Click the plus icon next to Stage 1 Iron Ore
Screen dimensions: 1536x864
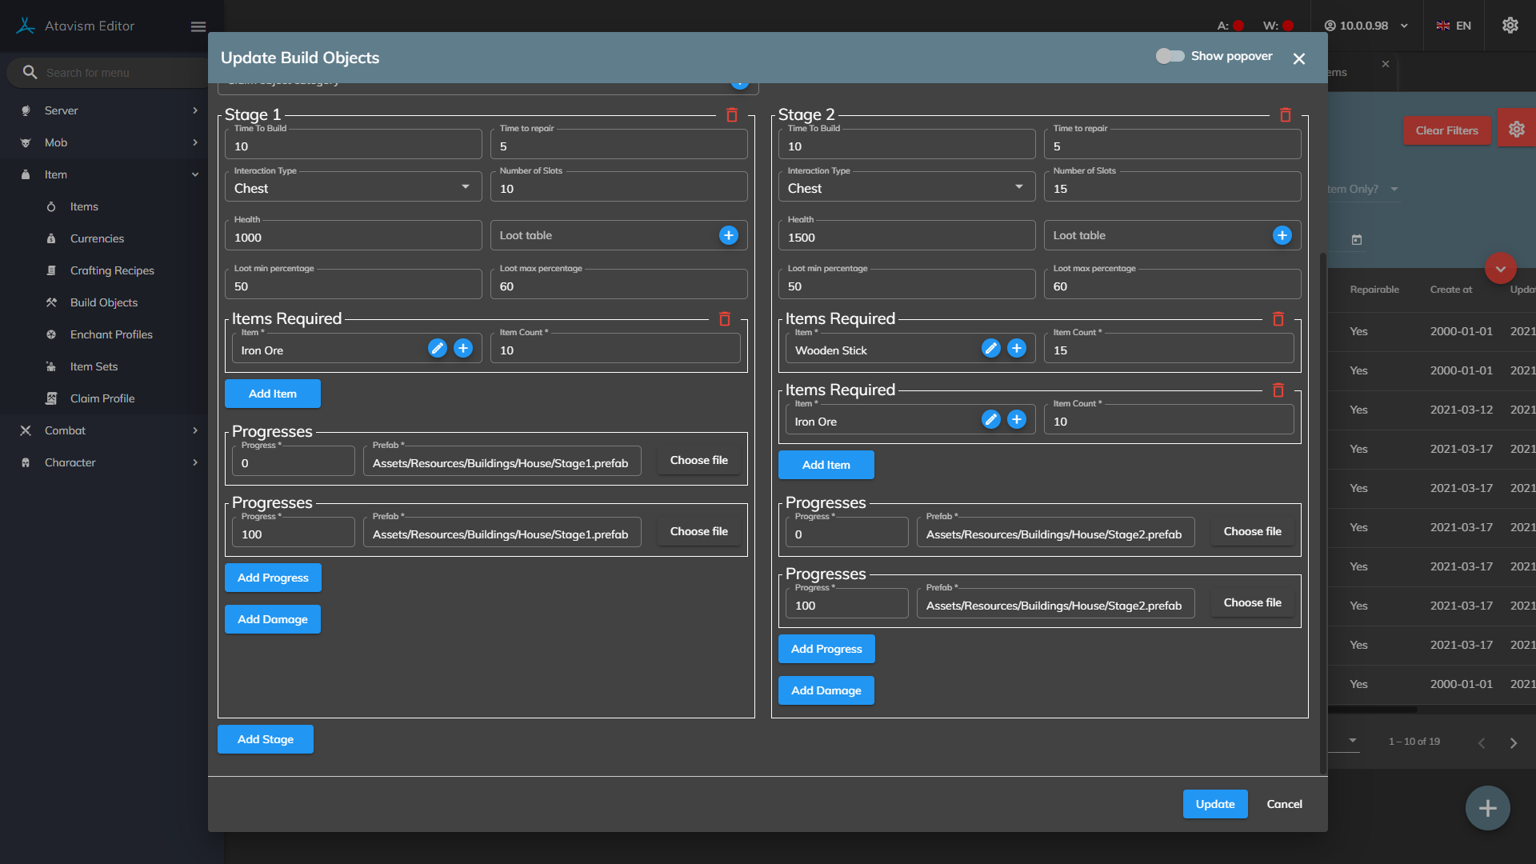coord(462,349)
